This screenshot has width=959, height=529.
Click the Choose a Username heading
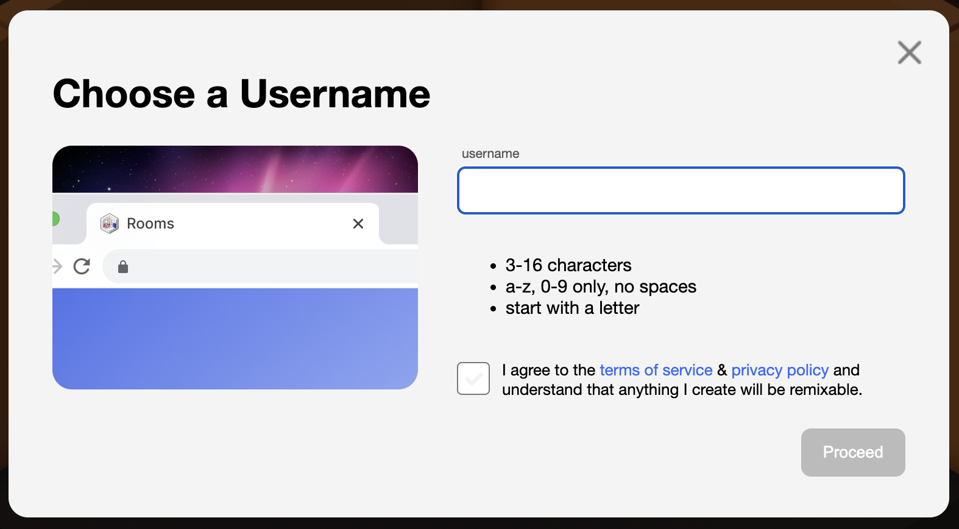242,94
